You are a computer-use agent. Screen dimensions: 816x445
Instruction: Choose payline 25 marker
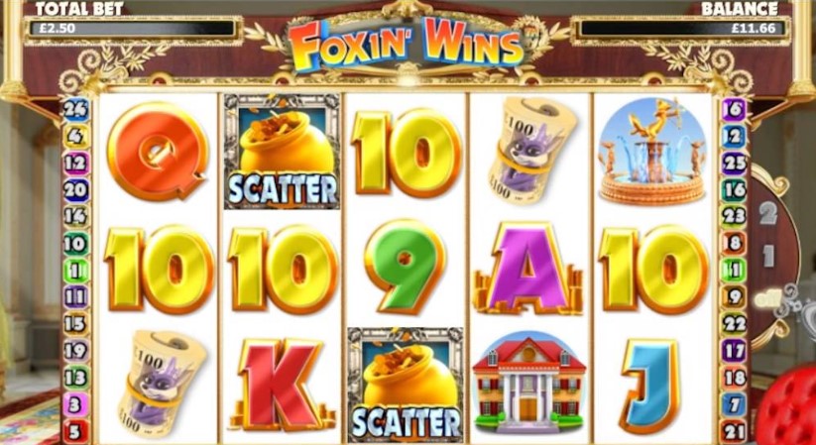tap(735, 164)
